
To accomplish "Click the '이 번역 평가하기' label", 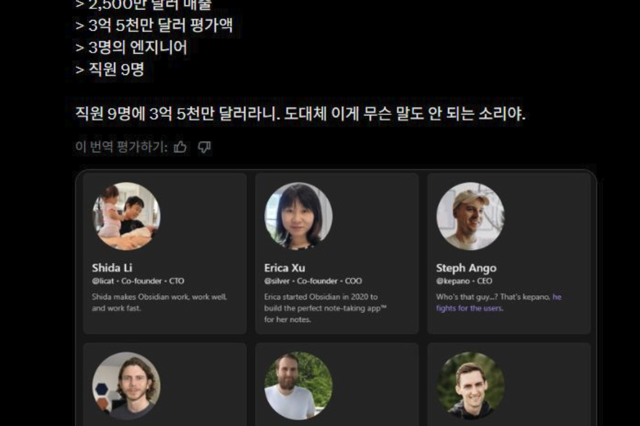I will click(x=121, y=147).
